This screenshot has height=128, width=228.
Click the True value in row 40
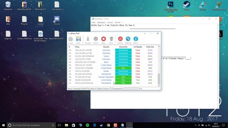pyautogui.click(x=138, y=80)
